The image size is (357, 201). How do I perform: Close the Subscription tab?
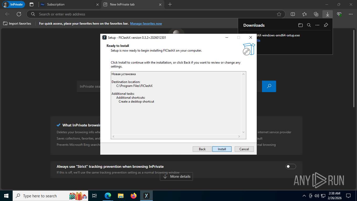(x=97, y=4)
